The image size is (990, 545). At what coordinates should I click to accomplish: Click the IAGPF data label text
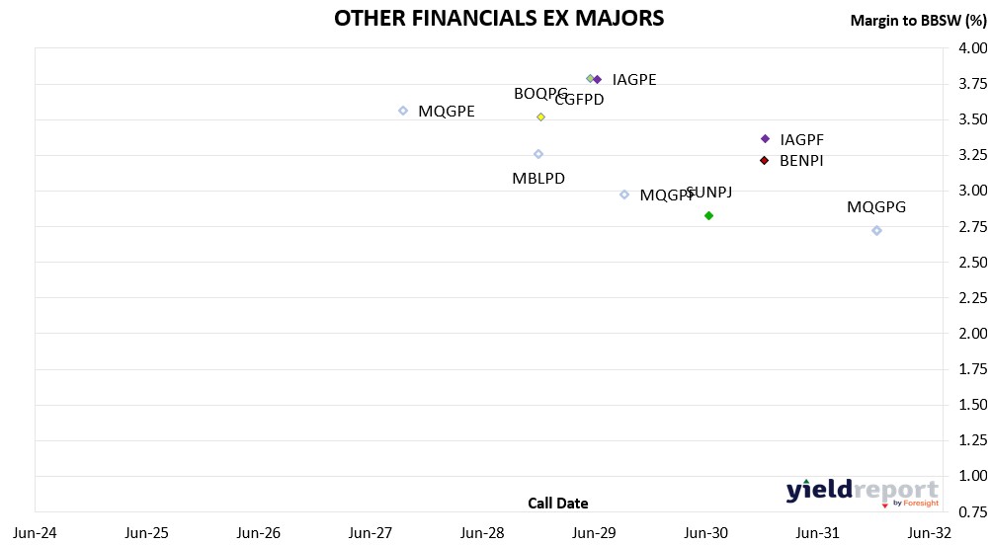tap(801, 140)
